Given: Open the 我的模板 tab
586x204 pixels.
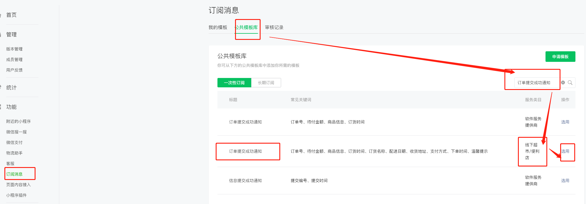Looking at the screenshot, I should click(x=218, y=27).
